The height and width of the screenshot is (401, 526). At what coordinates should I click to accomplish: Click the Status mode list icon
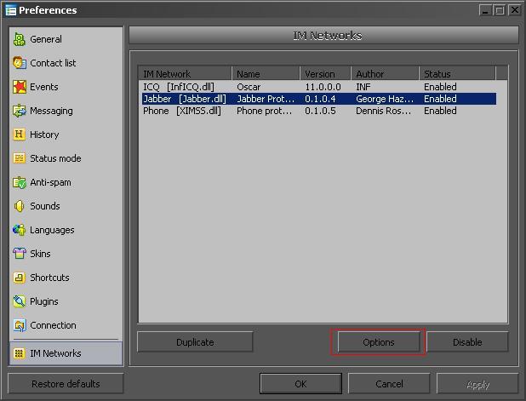[x=19, y=158]
